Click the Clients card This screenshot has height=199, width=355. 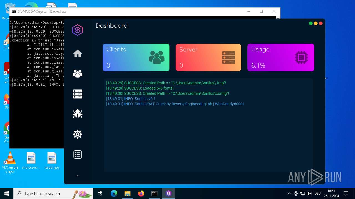pyautogui.click(x=136, y=57)
